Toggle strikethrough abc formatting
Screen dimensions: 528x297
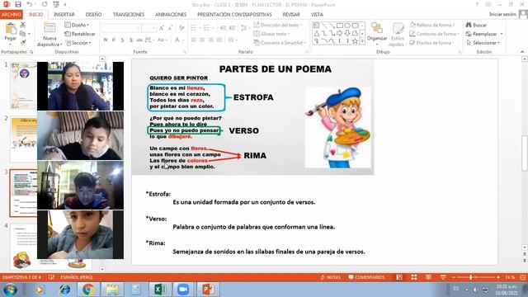coord(139,40)
